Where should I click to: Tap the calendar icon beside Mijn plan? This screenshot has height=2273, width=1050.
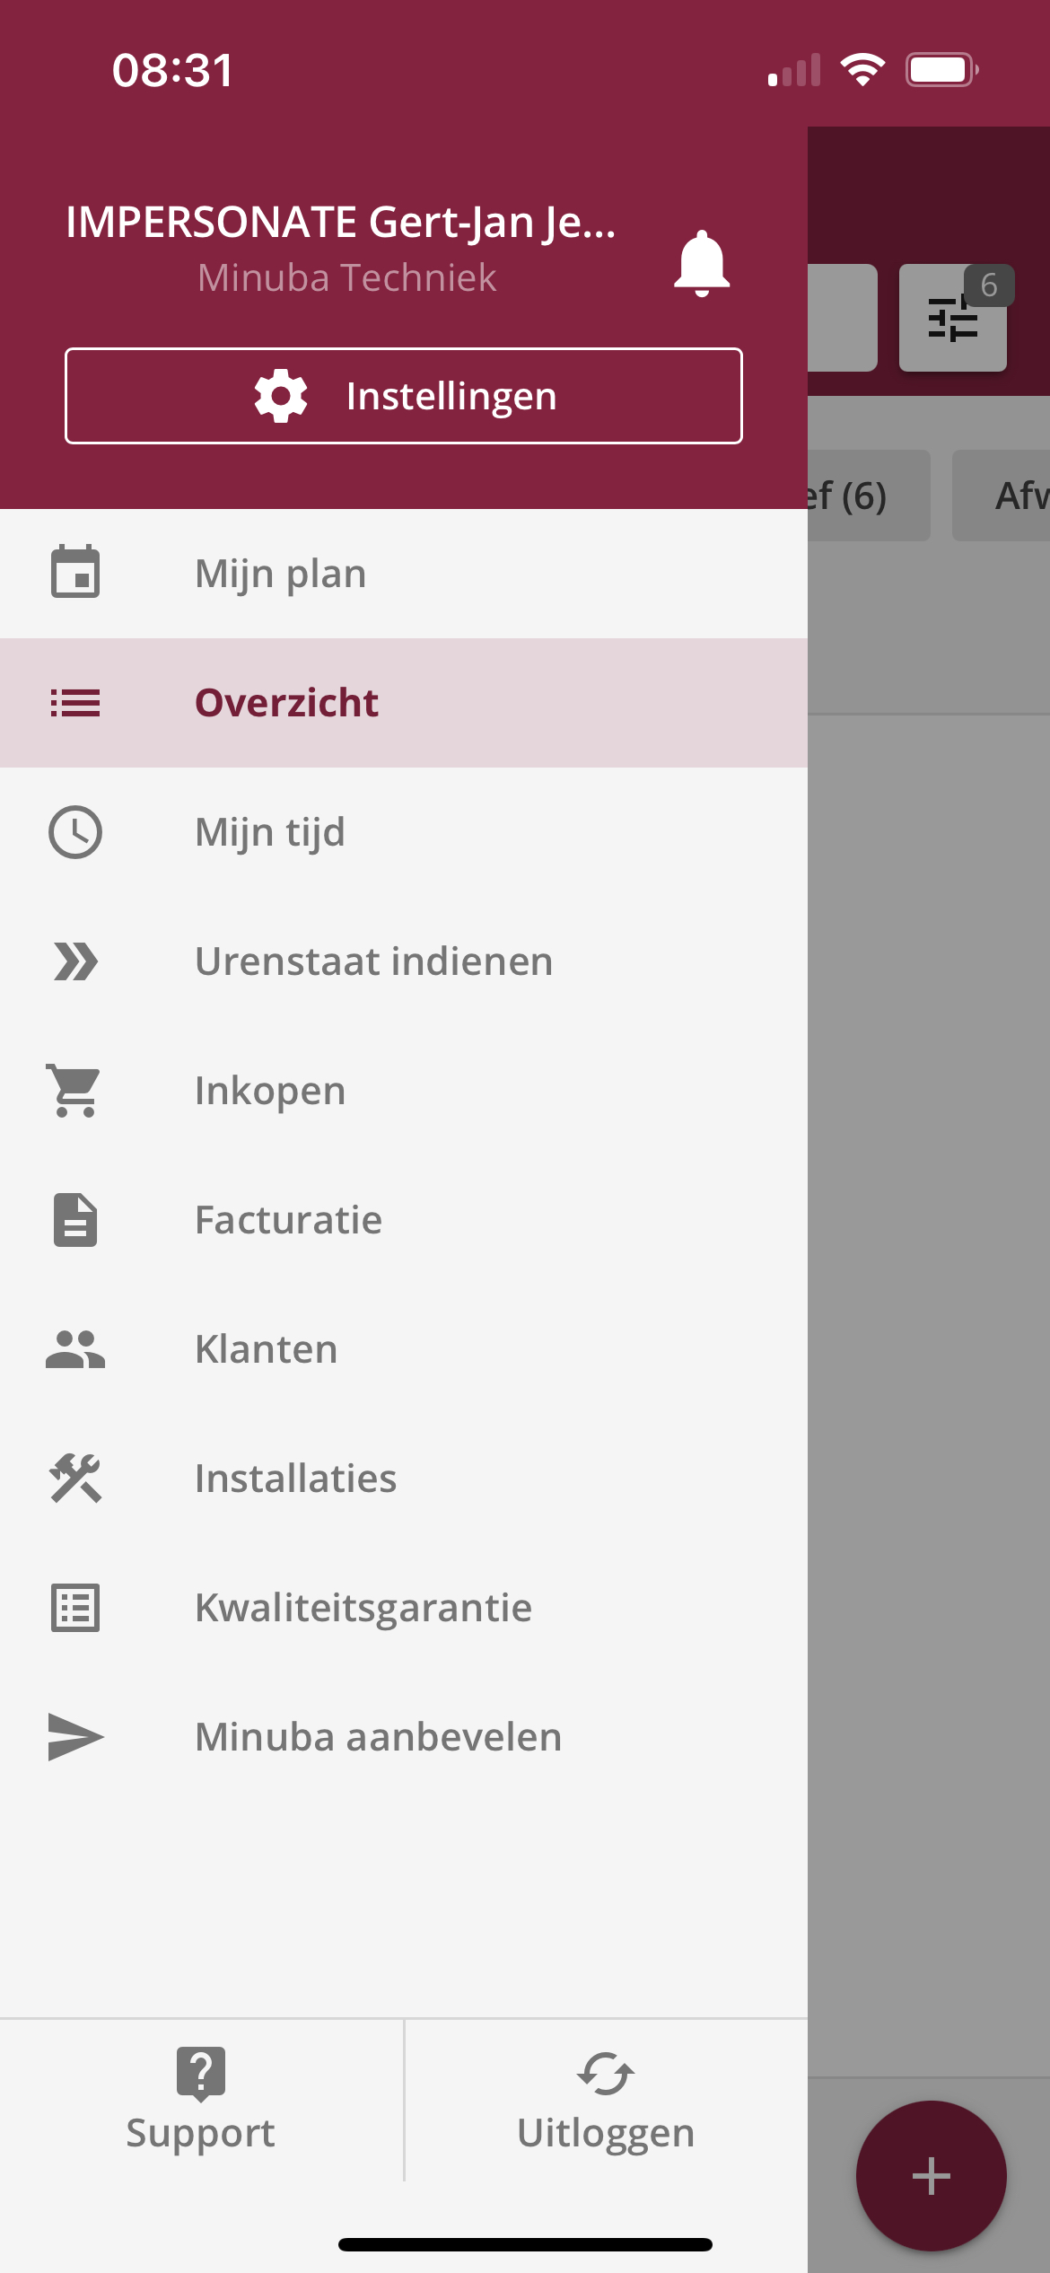(75, 573)
